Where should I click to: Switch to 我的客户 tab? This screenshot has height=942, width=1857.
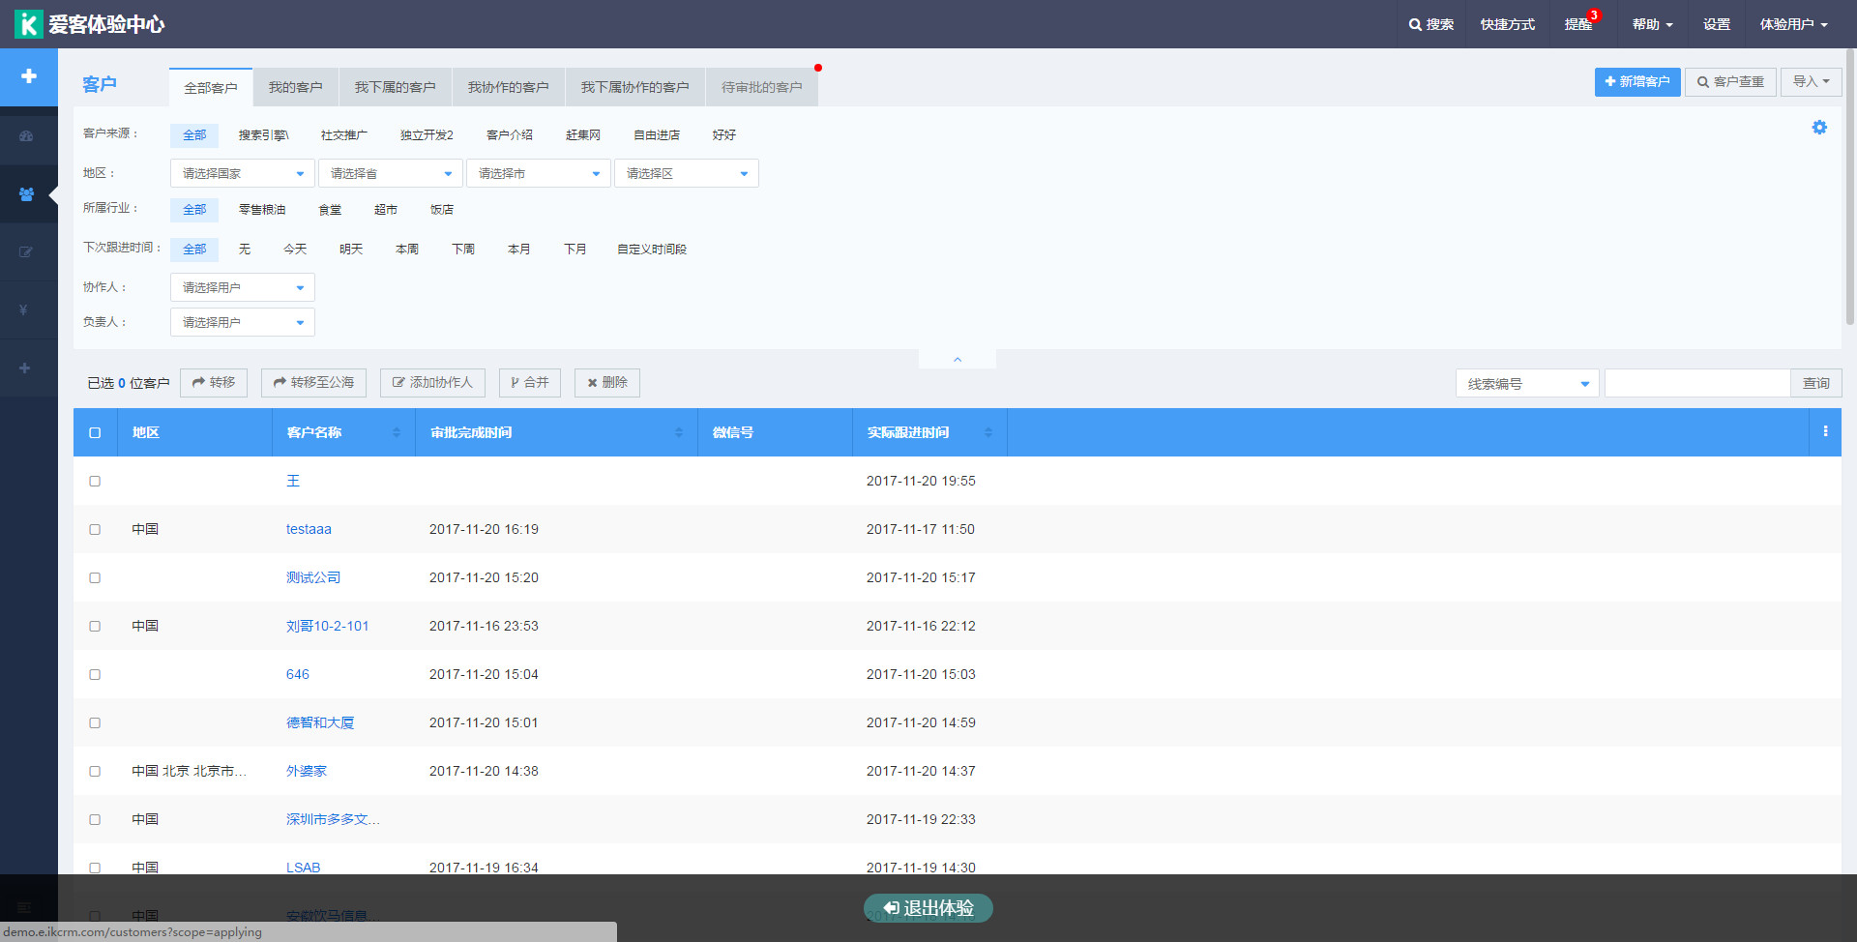(296, 87)
